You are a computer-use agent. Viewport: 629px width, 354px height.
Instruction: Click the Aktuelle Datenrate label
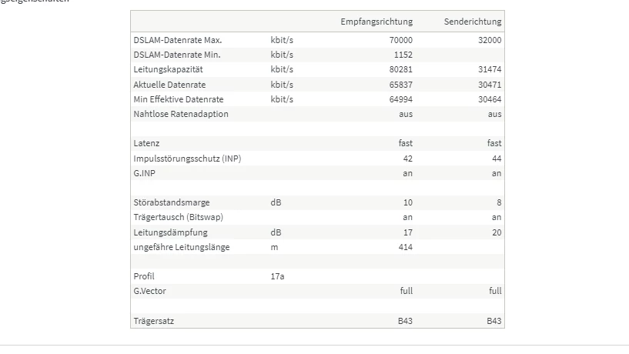click(169, 84)
